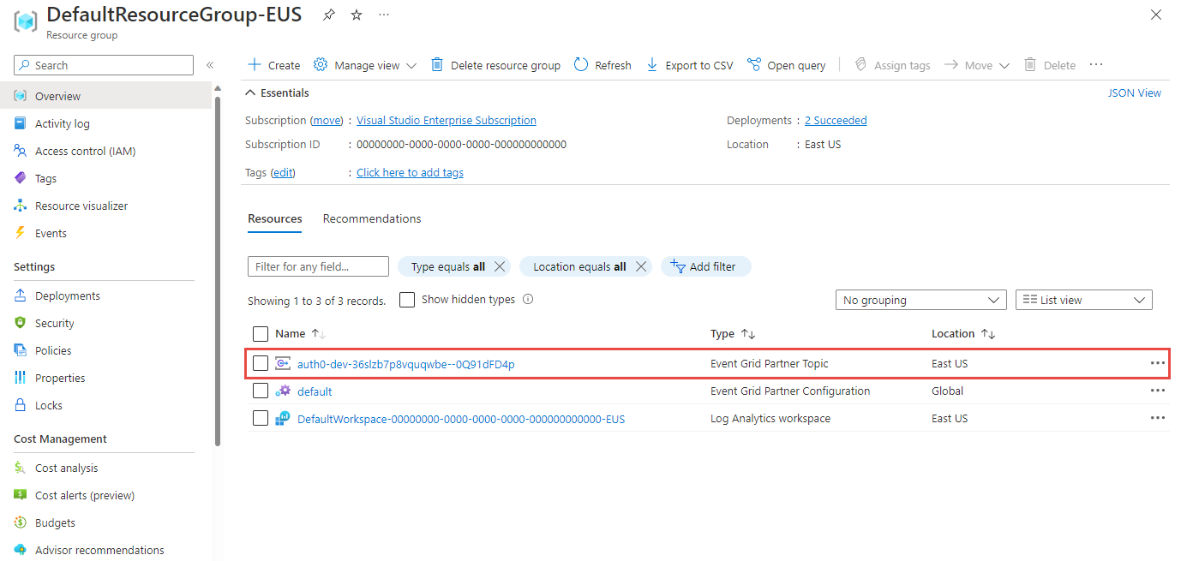Pin DefaultResourceGroup-EUS to dashboard
Image resolution: width=1187 pixels, height=561 pixels.
(328, 14)
